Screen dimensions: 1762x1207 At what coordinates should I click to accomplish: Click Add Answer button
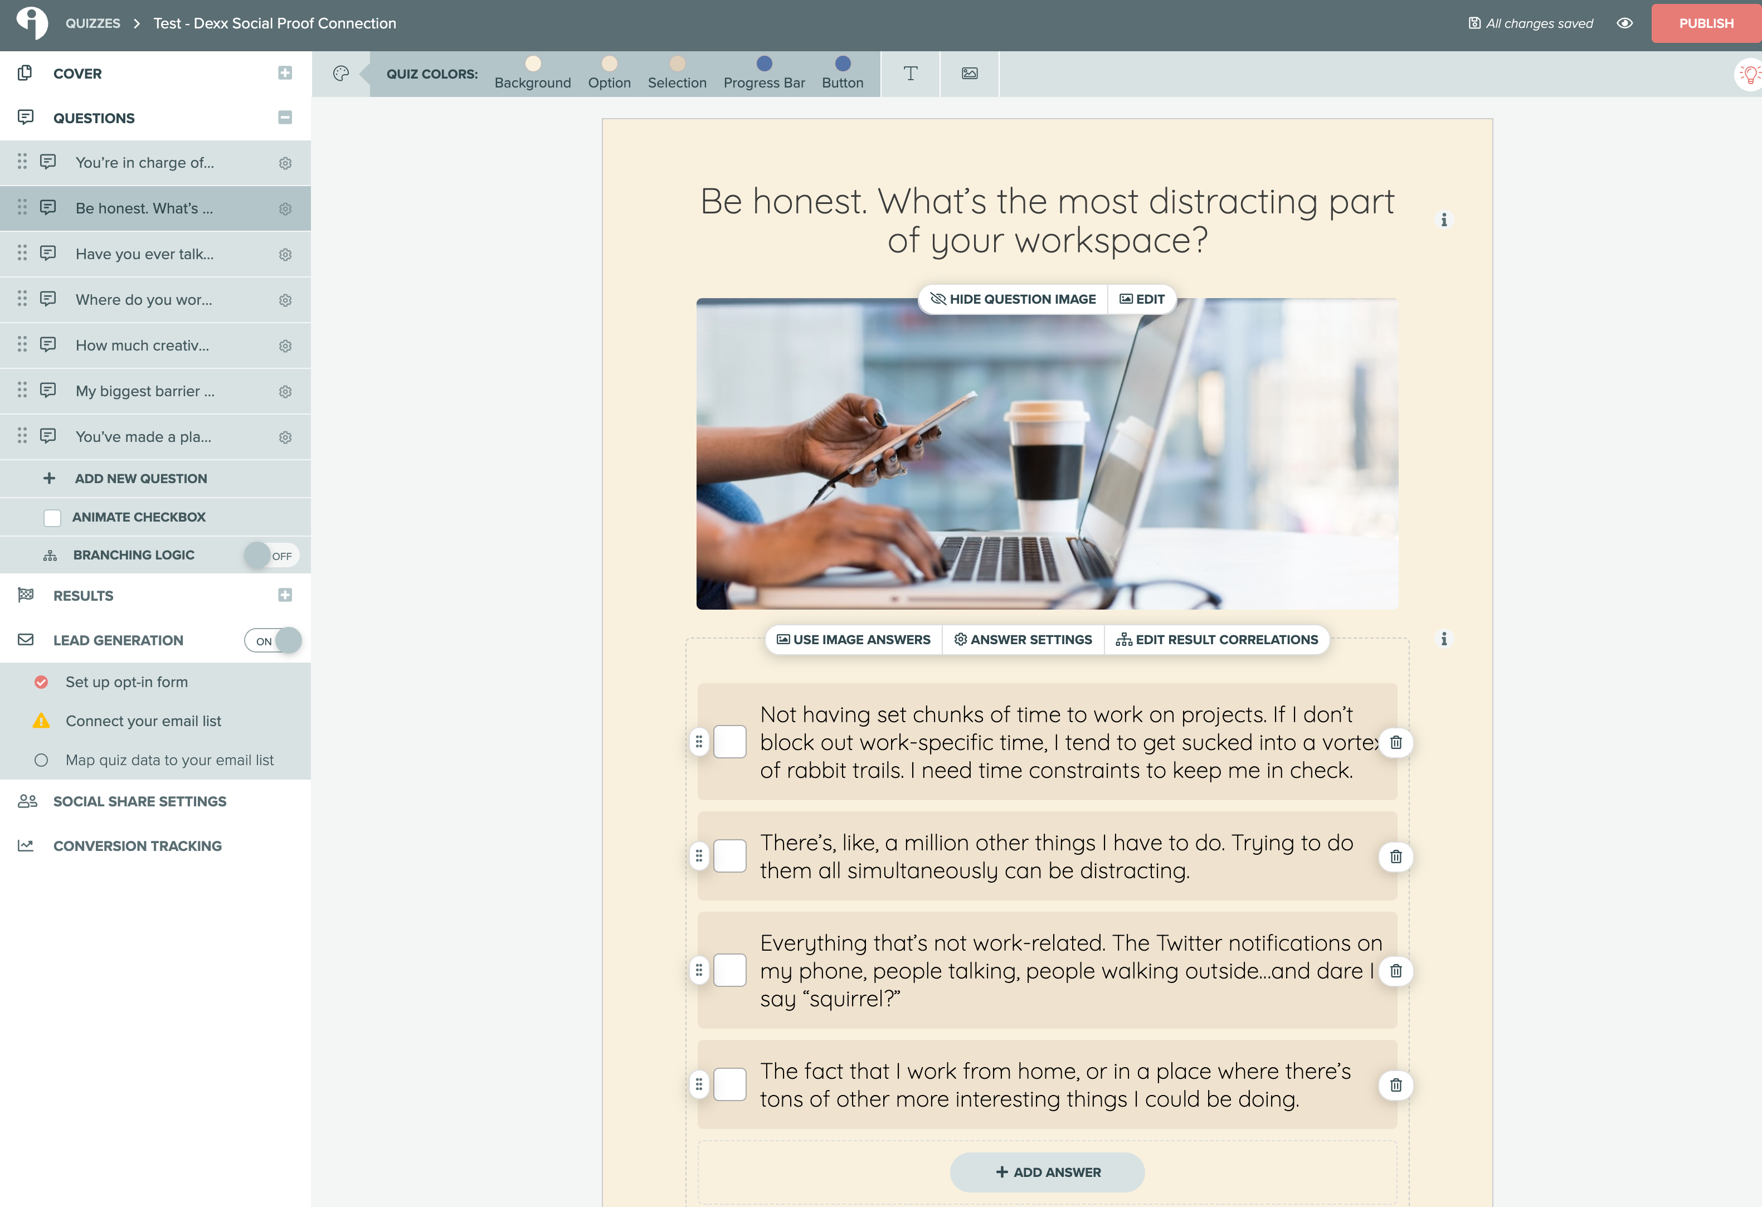tap(1047, 1172)
